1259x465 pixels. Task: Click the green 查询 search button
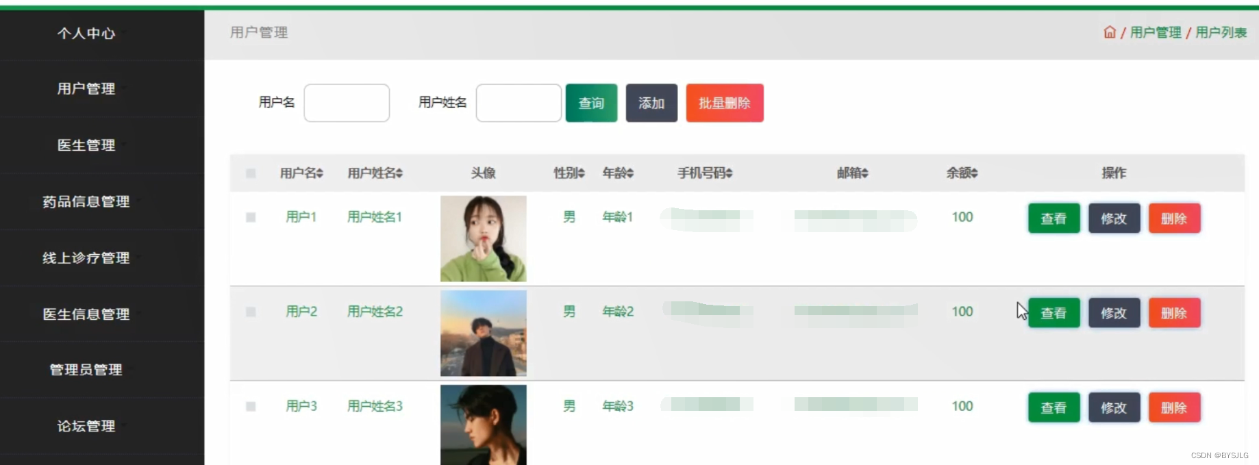tap(591, 103)
